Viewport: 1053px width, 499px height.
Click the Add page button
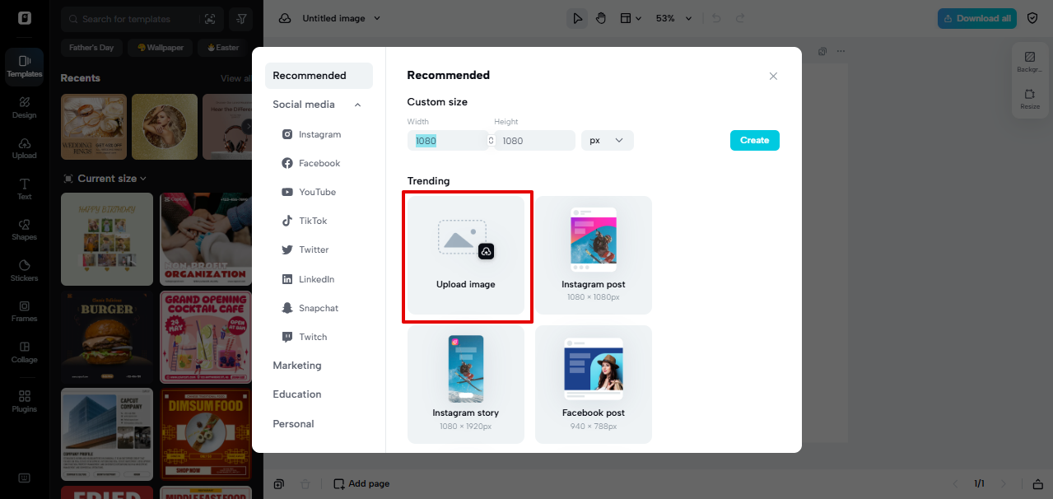pyautogui.click(x=361, y=484)
